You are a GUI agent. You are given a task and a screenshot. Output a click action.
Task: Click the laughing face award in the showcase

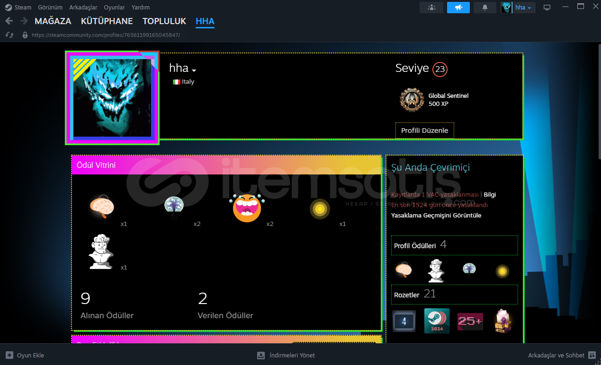click(247, 208)
